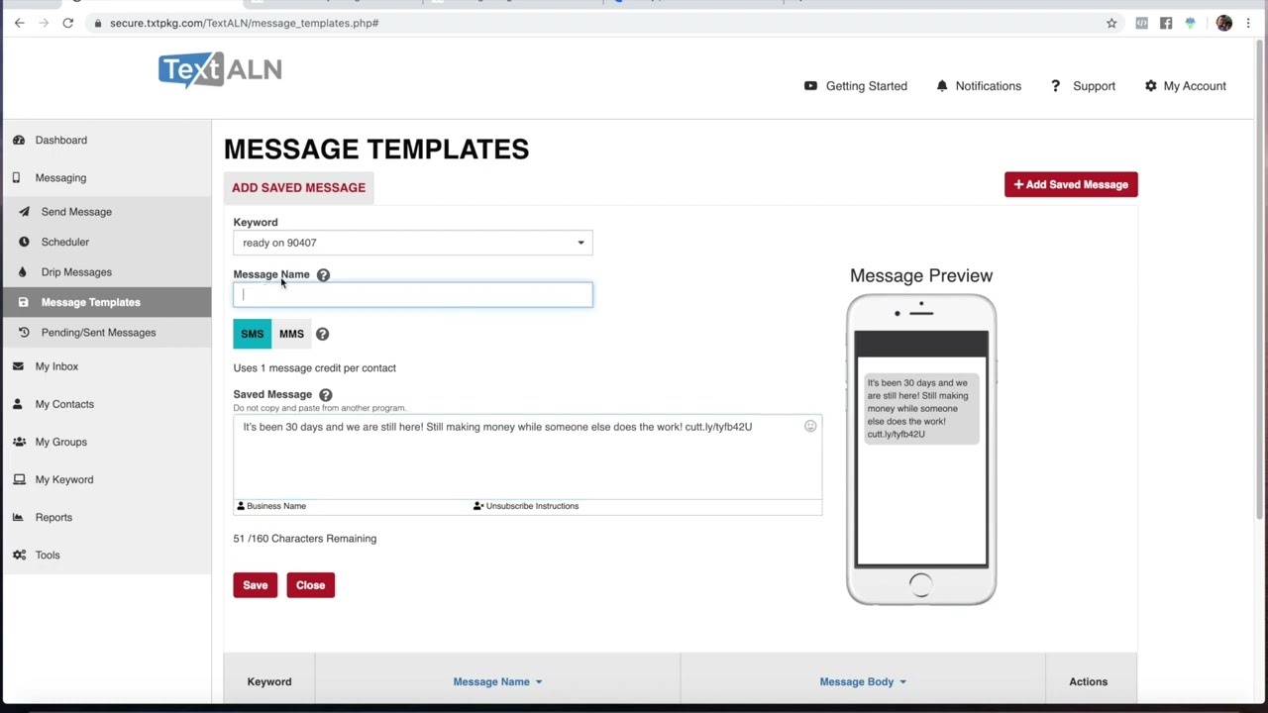Viewport: 1268px width, 713px height.
Task: Open the browser profile avatar
Action: coord(1224,23)
